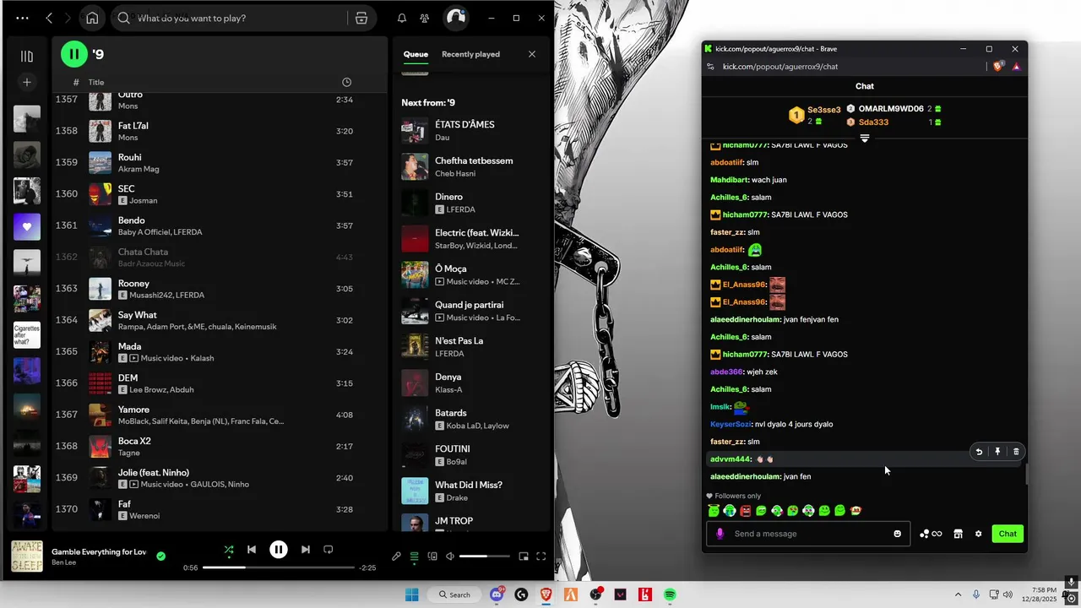Screen dimensions: 1081x608
Task: Go back in Spotify navigation
Action: pos(49,18)
